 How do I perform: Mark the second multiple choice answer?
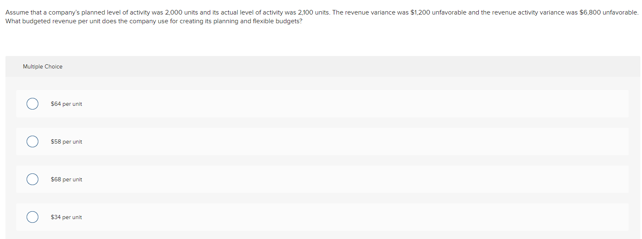[x=32, y=141]
